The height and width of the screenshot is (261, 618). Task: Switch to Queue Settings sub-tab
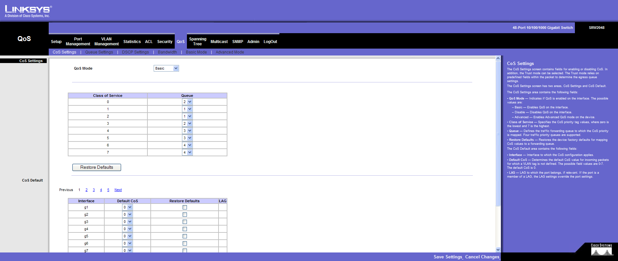(99, 52)
